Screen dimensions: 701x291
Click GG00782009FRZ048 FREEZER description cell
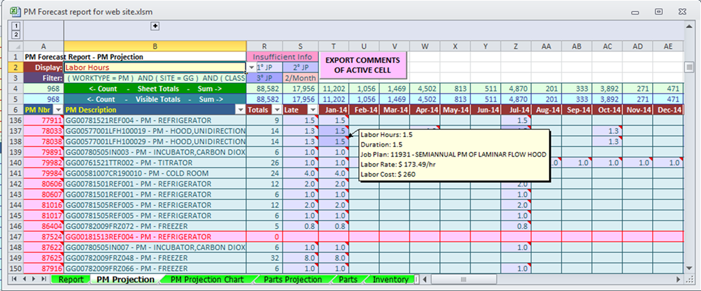click(x=155, y=258)
